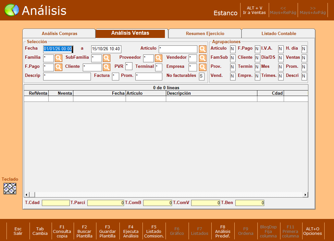Click the T.Ben total field
334x241 pixels.
[250, 203]
